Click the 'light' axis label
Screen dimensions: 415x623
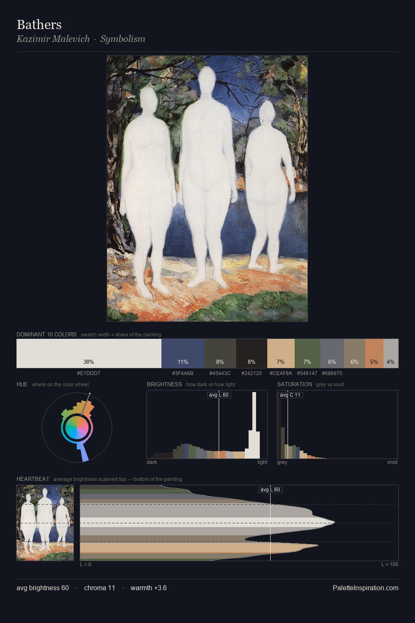(x=262, y=462)
